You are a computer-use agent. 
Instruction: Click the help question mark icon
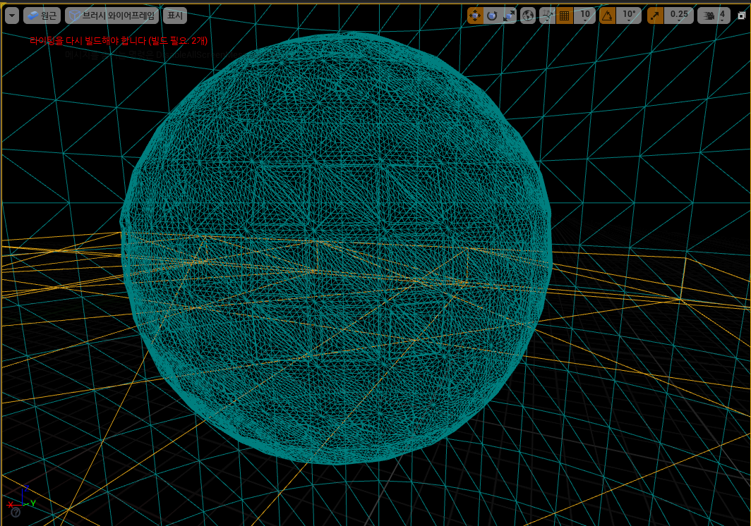16,513
